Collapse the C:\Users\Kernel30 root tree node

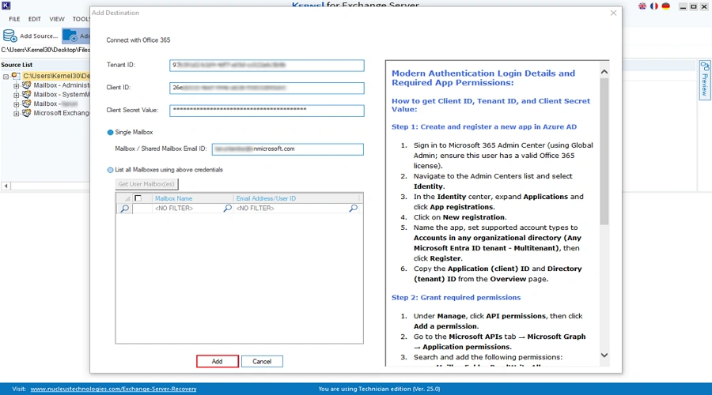6,77
